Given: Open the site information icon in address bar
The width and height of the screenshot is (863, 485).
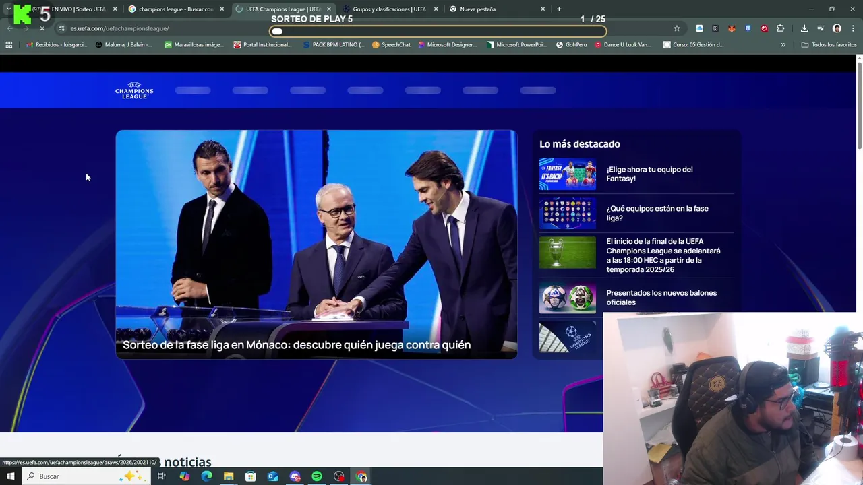Looking at the screenshot, I should coord(61,28).
